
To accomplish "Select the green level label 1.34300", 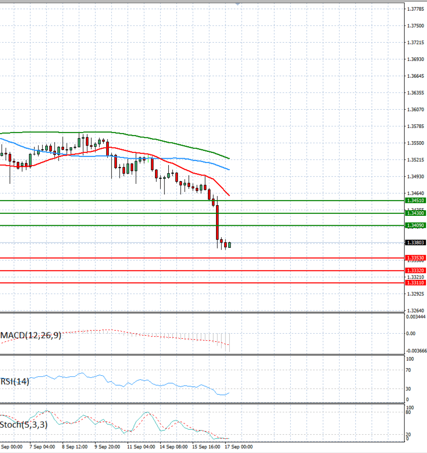I will pyautogui.click(x=415, y=213).
